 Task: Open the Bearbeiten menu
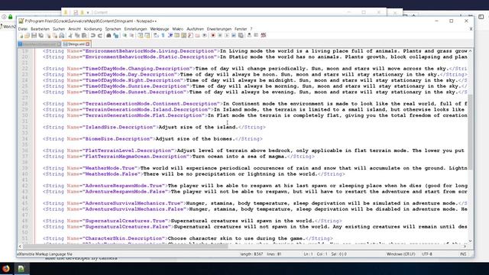[x=40, y=29]
